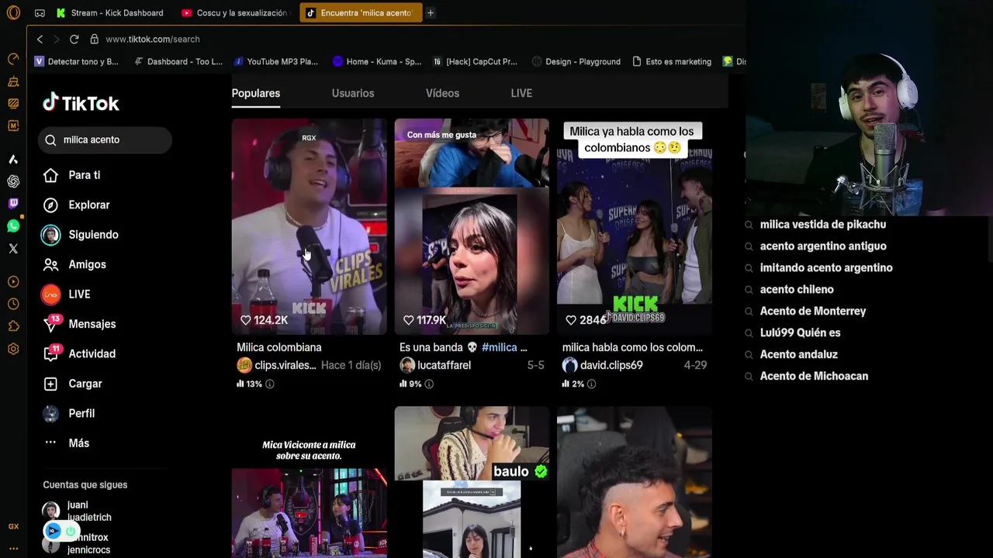Screen dimensions: 993x558
Task: Open the 'Mica Viciconte a milica' video thumbnail
Action: (x=309, y=482)
